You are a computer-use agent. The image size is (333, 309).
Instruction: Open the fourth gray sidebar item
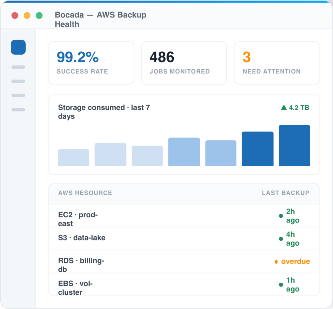tap(18, 109)
